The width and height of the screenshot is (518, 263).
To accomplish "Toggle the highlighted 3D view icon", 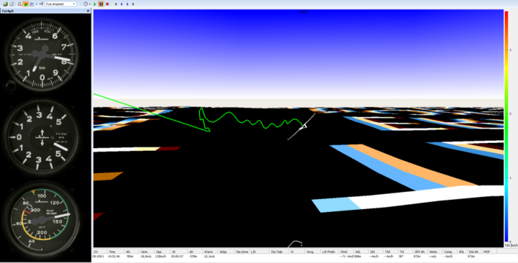I will pos(26,4).
